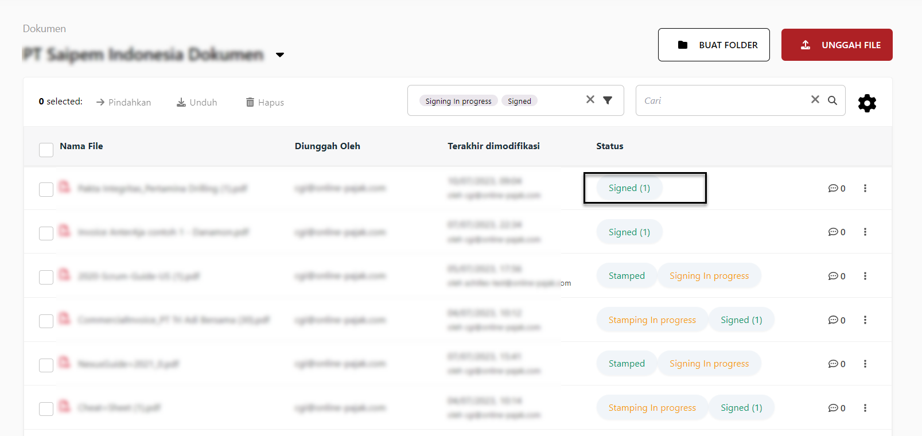Open the status filter dropdown box
922x436 pixels.
[x=551, y=101]
